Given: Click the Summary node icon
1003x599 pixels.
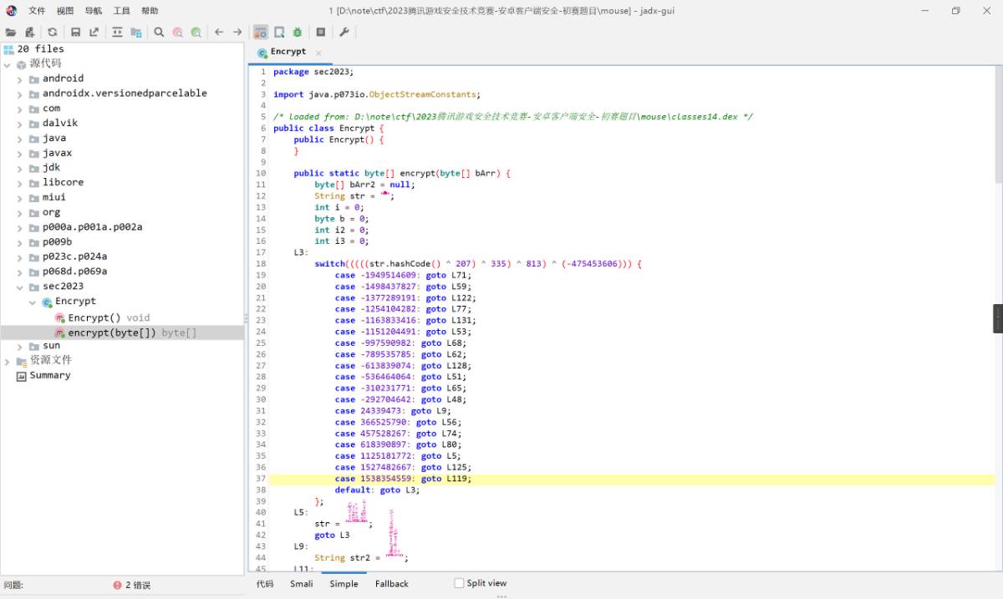Looking at the screenshot, I should click(22, 376).
